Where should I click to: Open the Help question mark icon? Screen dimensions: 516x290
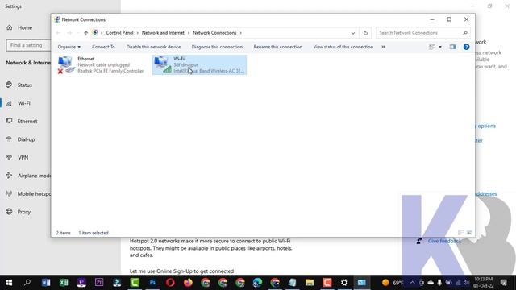click(466, 47)
